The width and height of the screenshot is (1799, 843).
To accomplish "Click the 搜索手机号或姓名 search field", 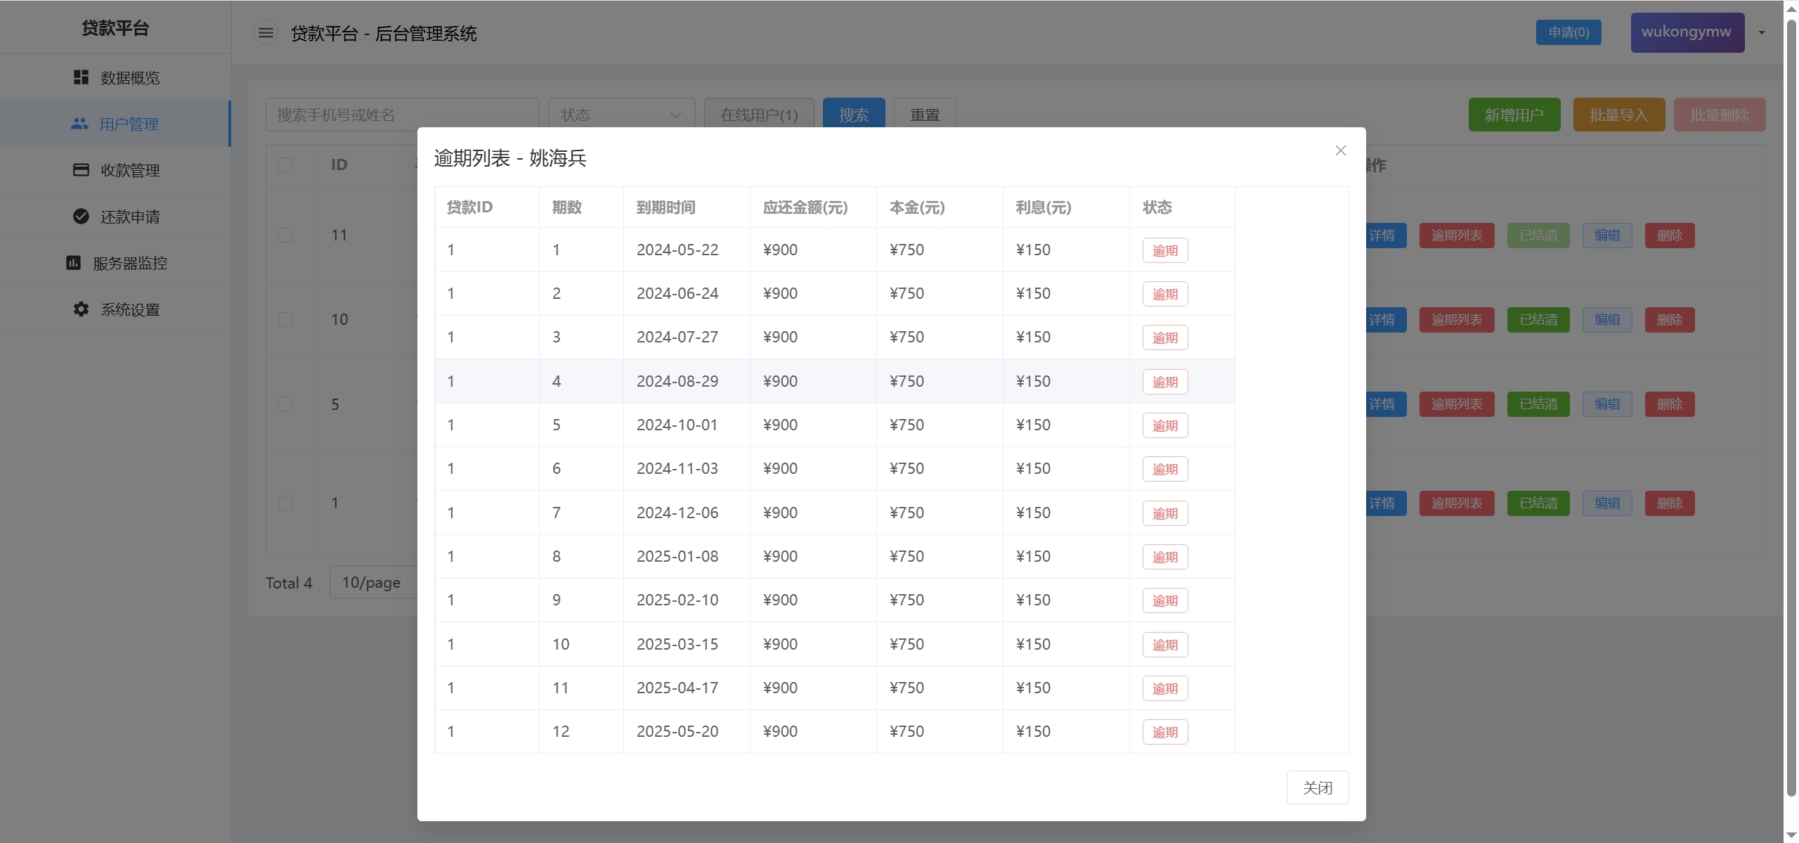I will tap(402, 115).
